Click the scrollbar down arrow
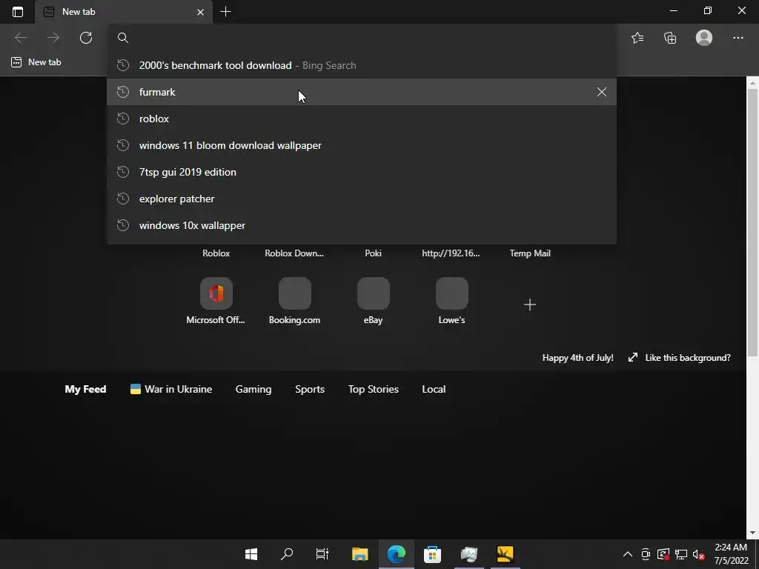Viewport: 759px width, 569px height. coord(753,533)
